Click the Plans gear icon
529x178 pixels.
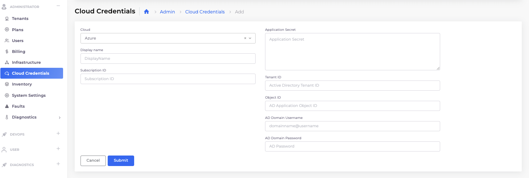pos(7,30)
